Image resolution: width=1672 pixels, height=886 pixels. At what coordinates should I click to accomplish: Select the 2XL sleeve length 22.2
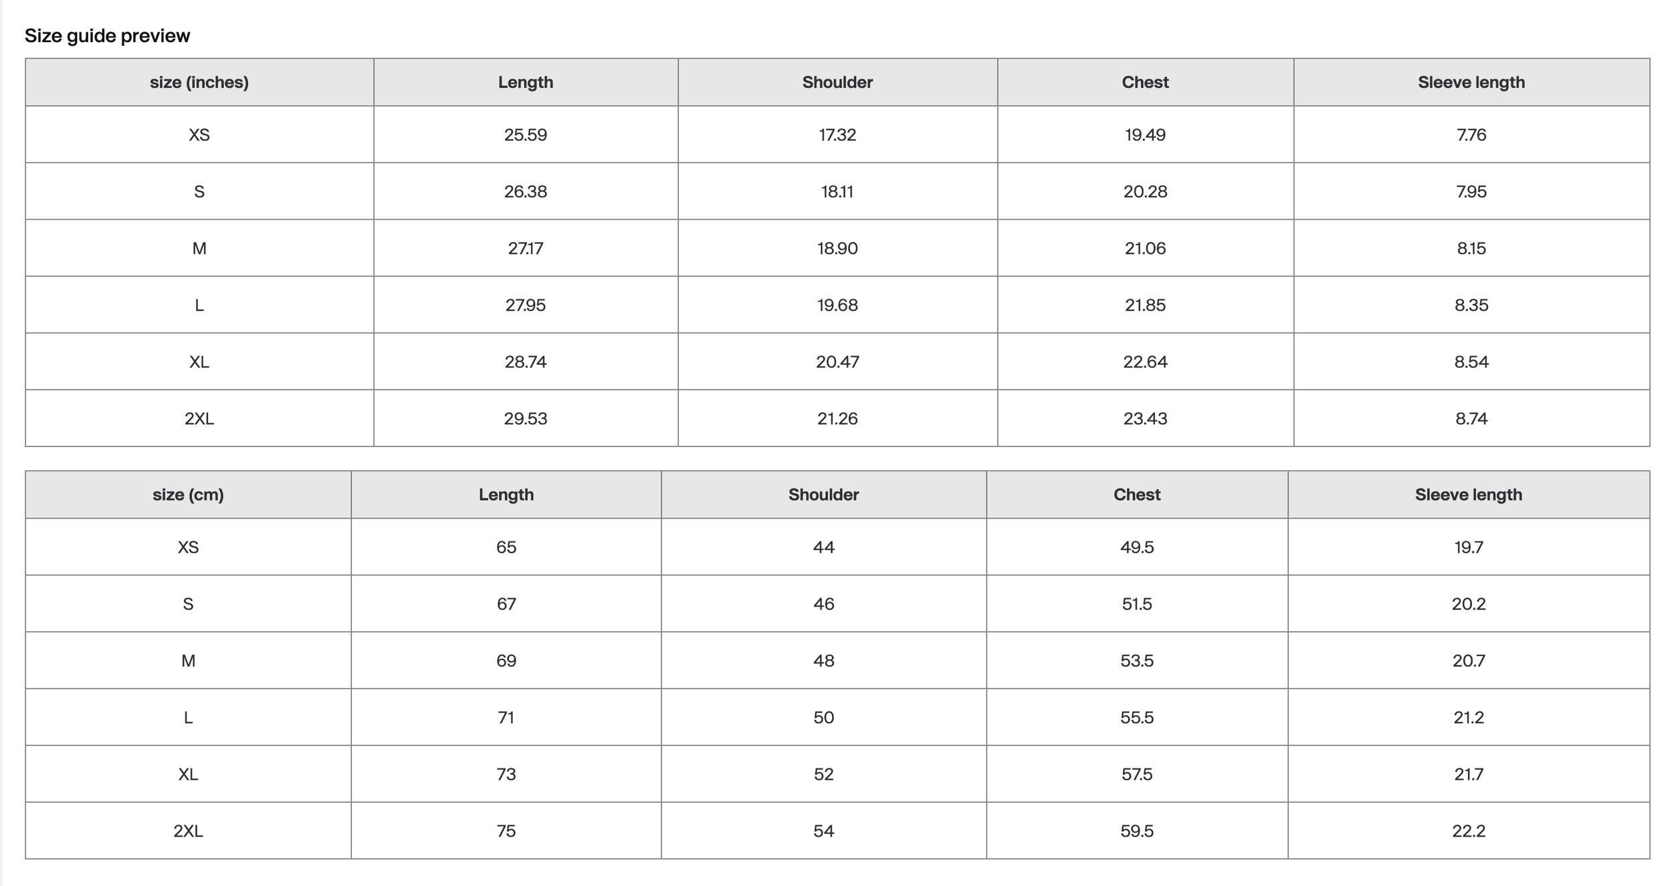click(1469, 831)
